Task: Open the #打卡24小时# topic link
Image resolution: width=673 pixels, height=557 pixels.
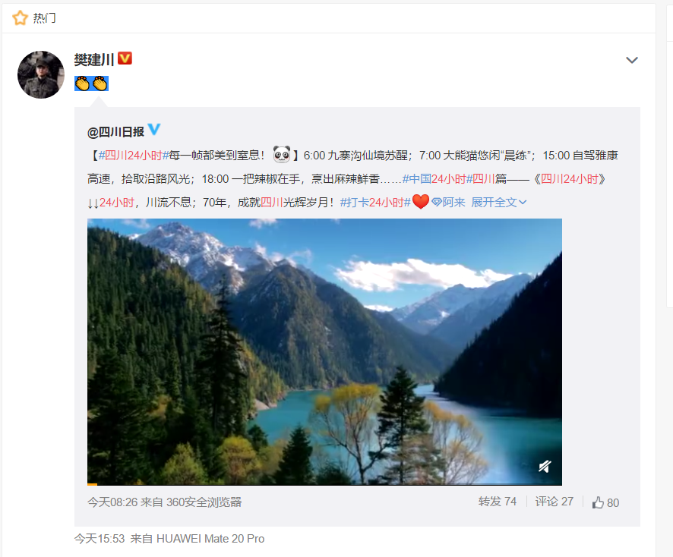Action: pyautogui.click(x=375, y=202)
